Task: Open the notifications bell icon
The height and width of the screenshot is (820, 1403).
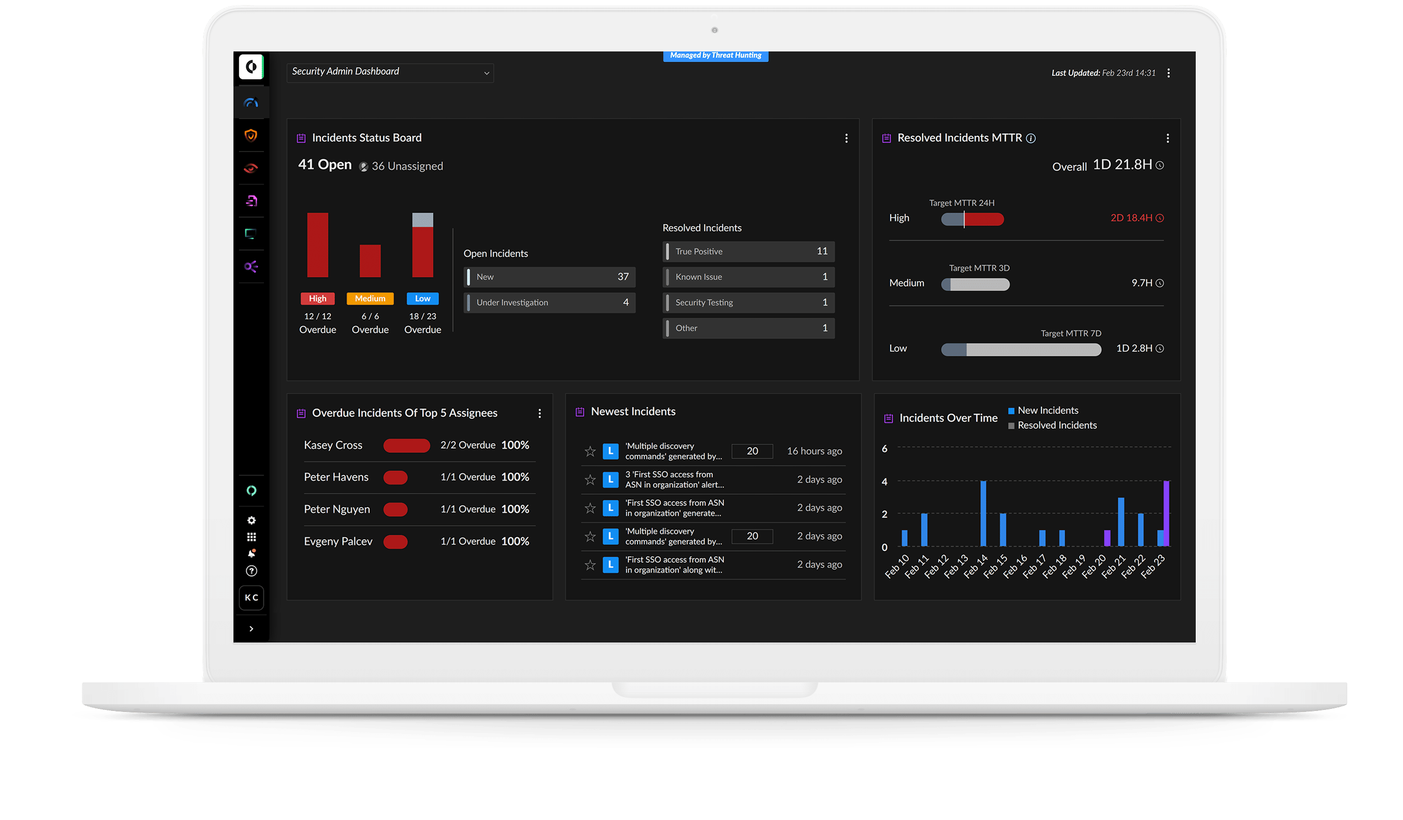Action: (251, 553)
